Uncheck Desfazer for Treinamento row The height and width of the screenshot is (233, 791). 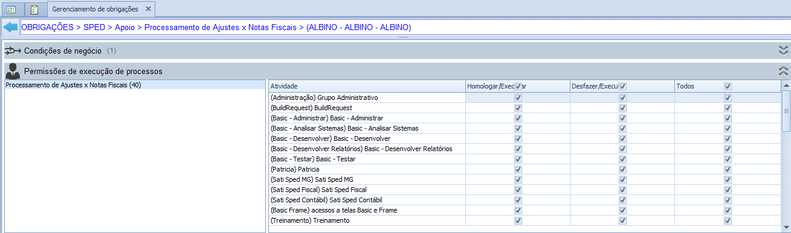(622, 220)
